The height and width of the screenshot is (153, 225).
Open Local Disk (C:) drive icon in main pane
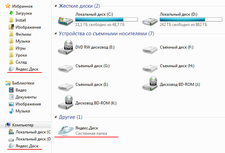[65, 21]
